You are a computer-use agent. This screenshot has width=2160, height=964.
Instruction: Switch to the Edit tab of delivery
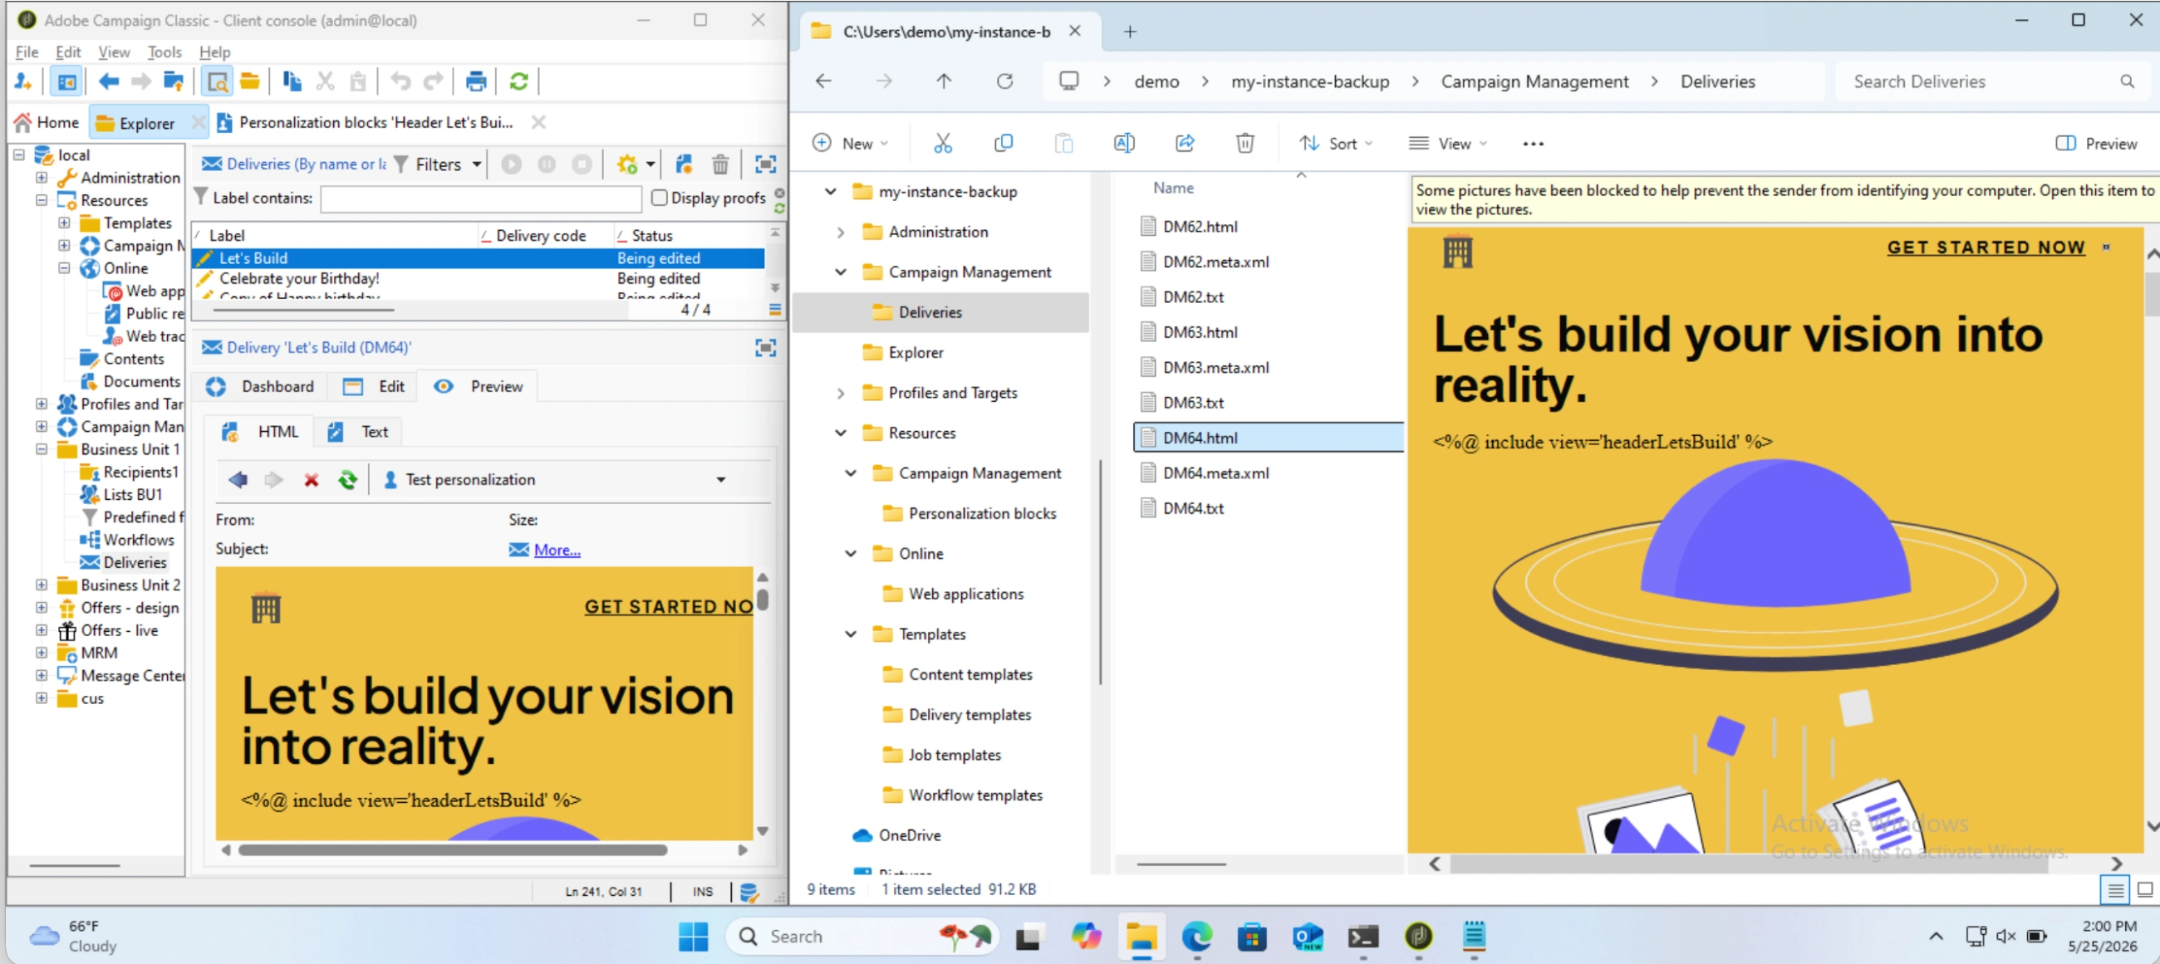pos(374,386)
